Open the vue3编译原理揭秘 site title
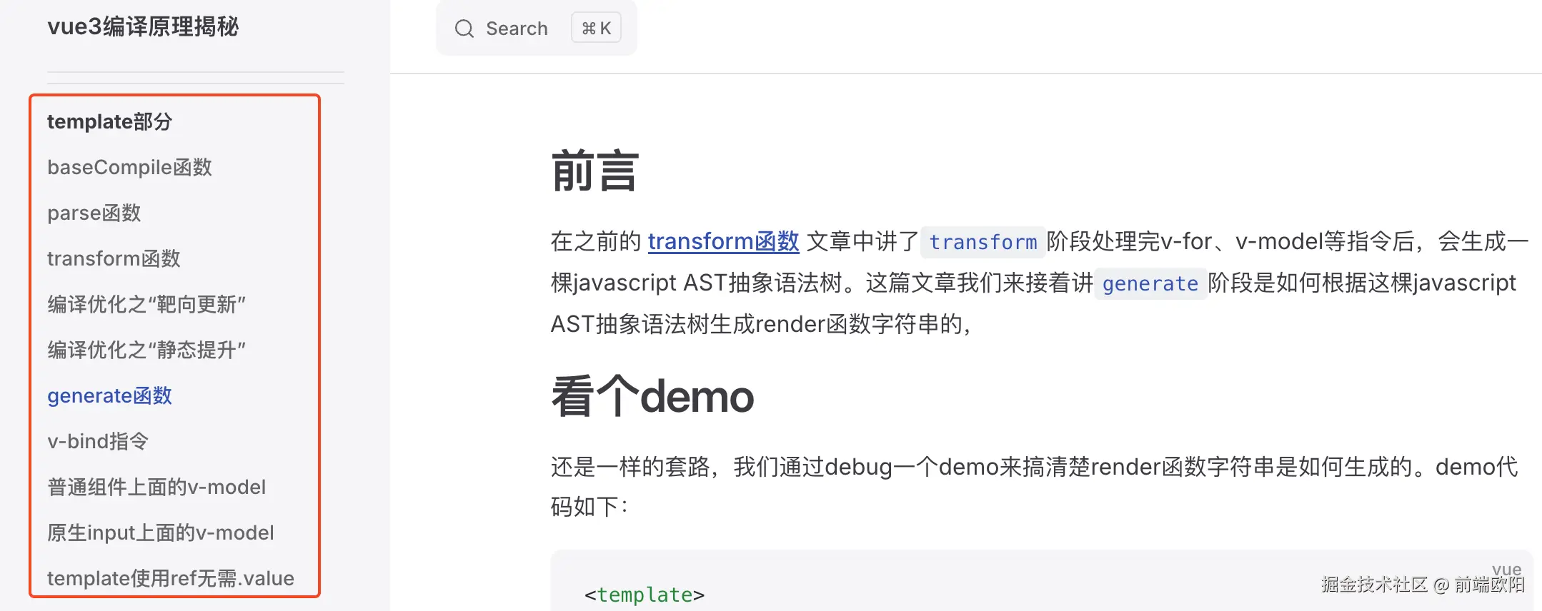The height and width of the screenshot is (611, 1542). point(143,27)
